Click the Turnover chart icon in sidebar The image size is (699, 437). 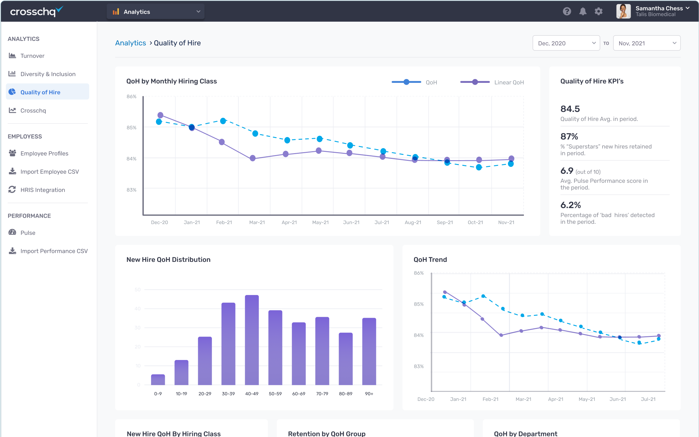coord(12,56)
